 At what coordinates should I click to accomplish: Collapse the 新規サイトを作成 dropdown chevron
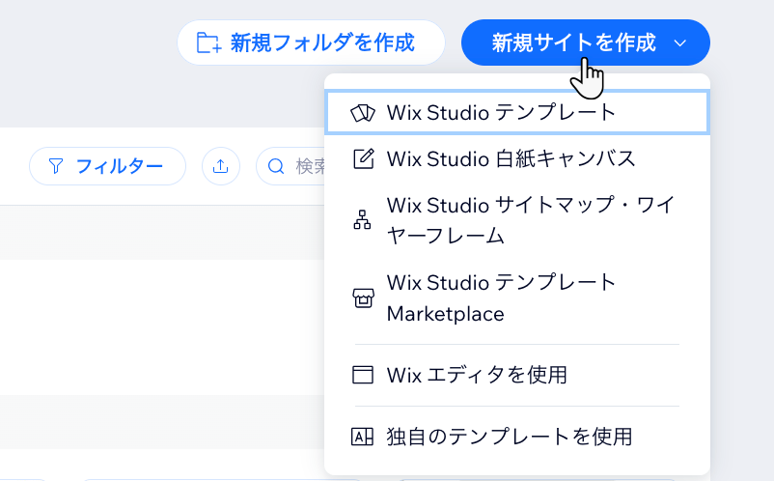679,43
